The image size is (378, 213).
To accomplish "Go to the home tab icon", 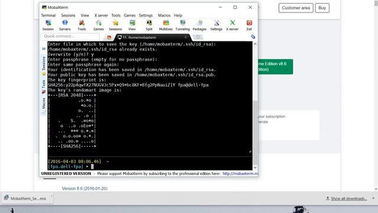I will pyautogui.click(x=109, y=37).
